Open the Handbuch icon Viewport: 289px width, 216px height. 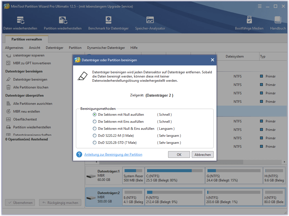point(278,20)
